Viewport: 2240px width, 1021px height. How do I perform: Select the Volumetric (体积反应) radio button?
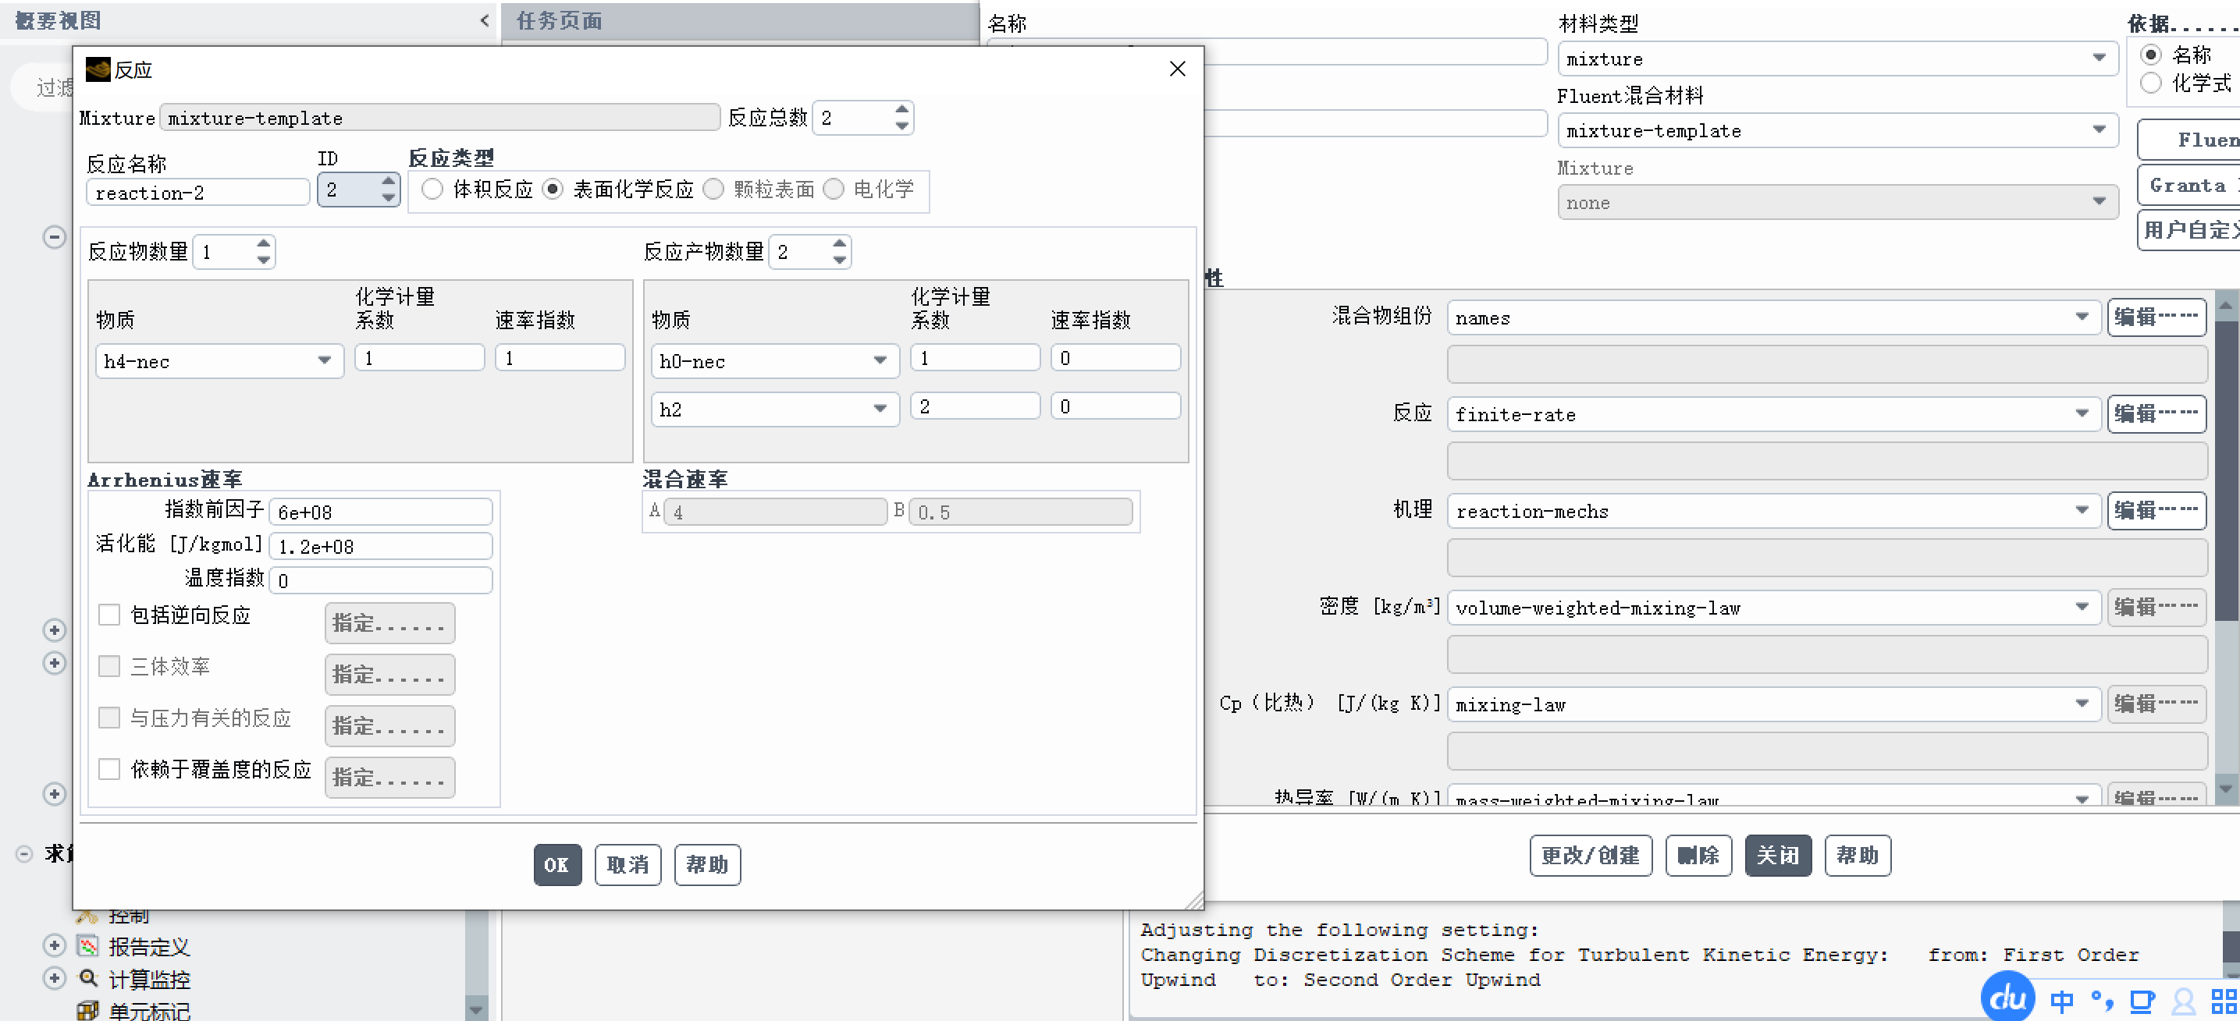pos(432,189)
